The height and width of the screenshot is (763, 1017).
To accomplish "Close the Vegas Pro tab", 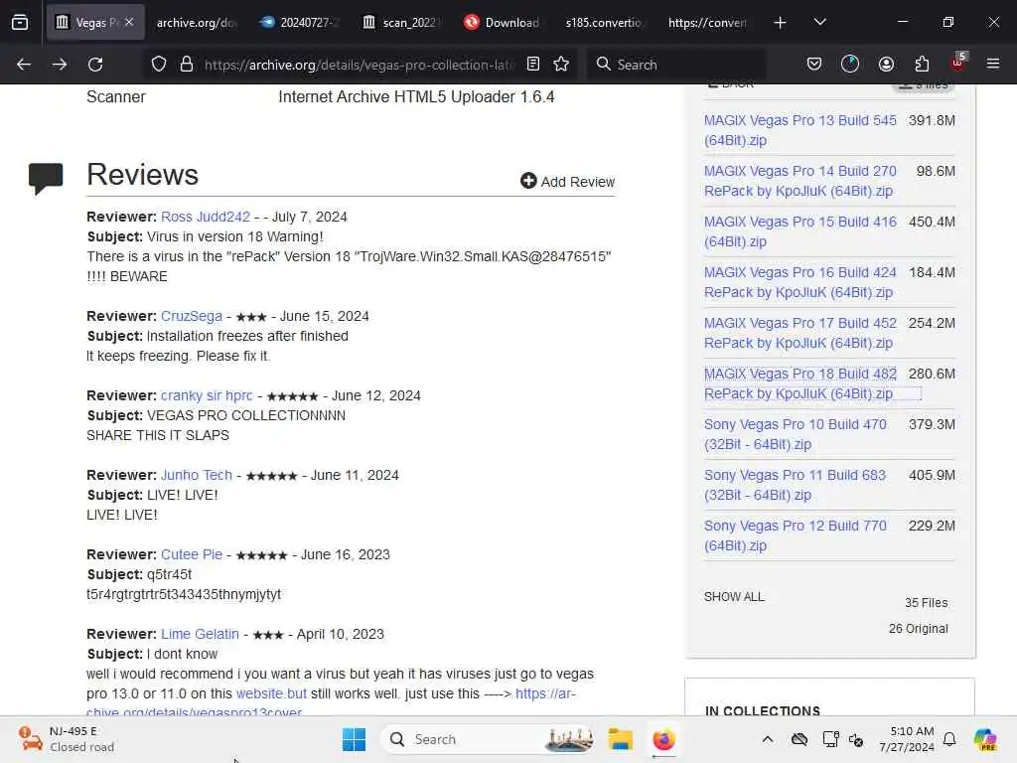I will 129,22.
